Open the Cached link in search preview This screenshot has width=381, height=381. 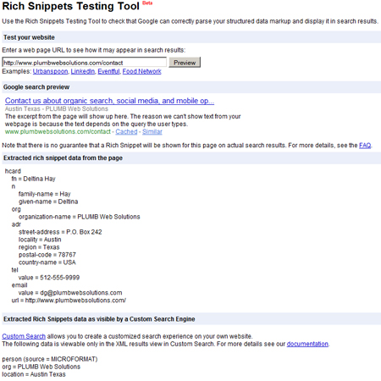[x=126, y=131]
